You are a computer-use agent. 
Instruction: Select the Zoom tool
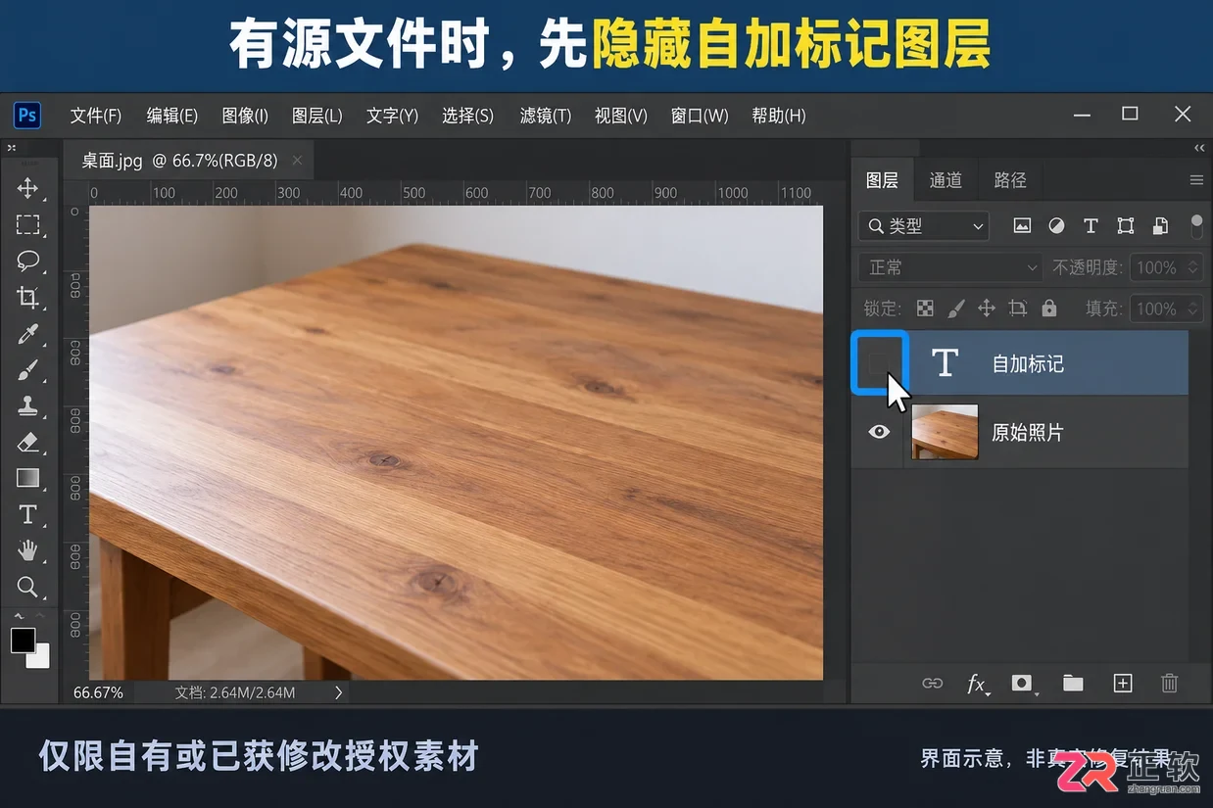[x=27, y=587]
